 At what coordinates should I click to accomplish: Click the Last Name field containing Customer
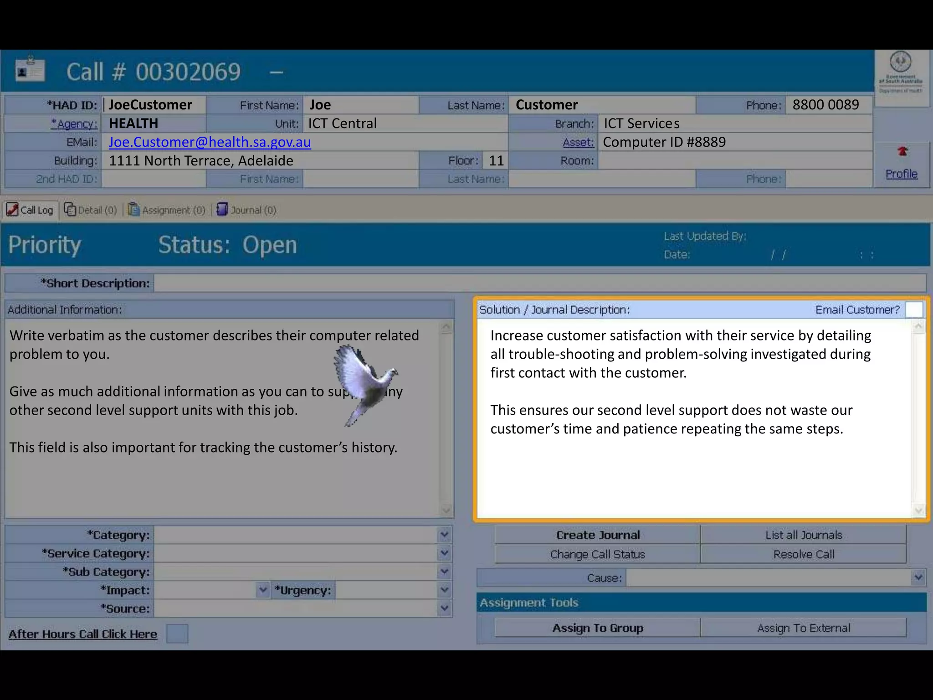(602, 105)
